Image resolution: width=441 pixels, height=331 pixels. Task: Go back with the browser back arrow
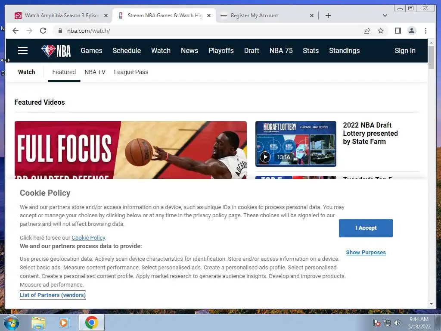(16, 31)
